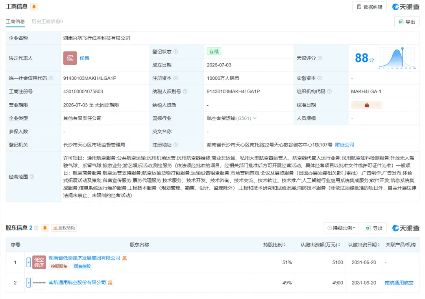
Task: Show help for 注册资本 question icon
Action: 176,78
